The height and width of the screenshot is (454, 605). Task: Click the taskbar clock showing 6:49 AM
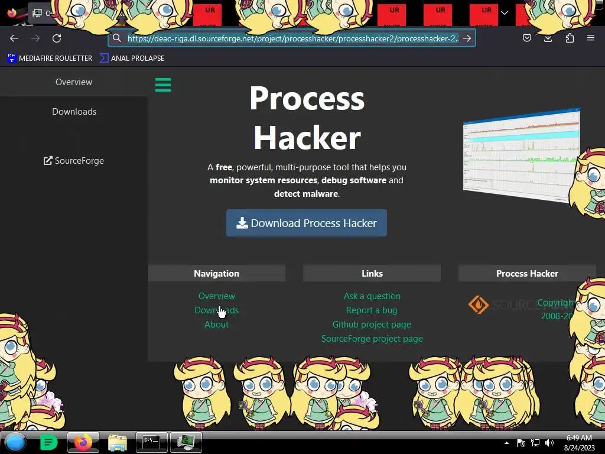[x=579, y=443]
